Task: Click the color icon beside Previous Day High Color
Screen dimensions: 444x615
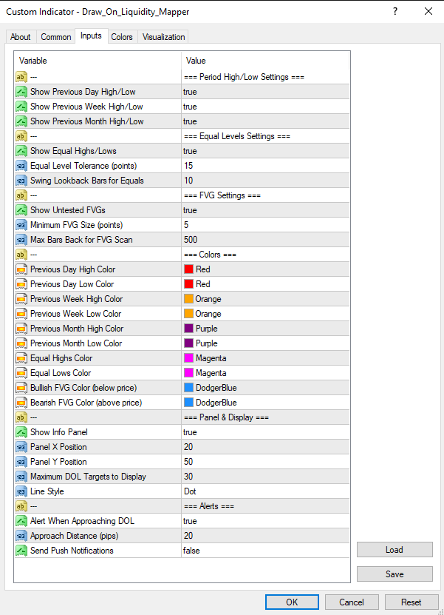Action: click(x=21, y=269)
